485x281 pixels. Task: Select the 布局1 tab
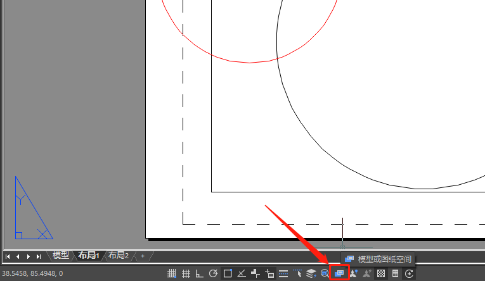point(89,256)
